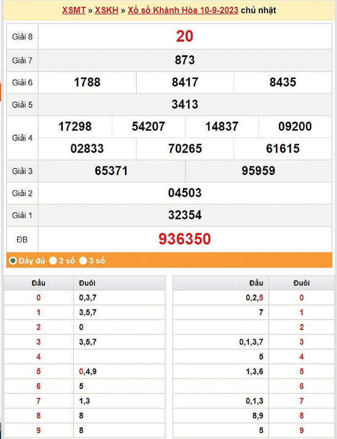The image size is (337, 439).
Task: Select the Giải 1 result 32354
Action: click(x=184, y=215)
